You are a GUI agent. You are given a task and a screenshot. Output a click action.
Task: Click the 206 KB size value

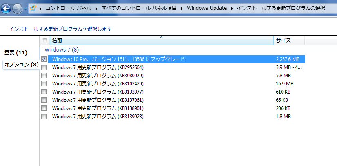(x=283, y=108)
